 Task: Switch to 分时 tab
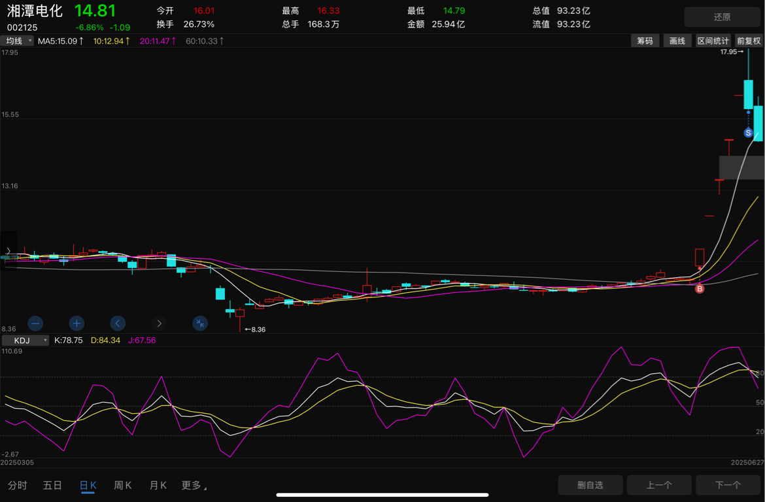18,485
